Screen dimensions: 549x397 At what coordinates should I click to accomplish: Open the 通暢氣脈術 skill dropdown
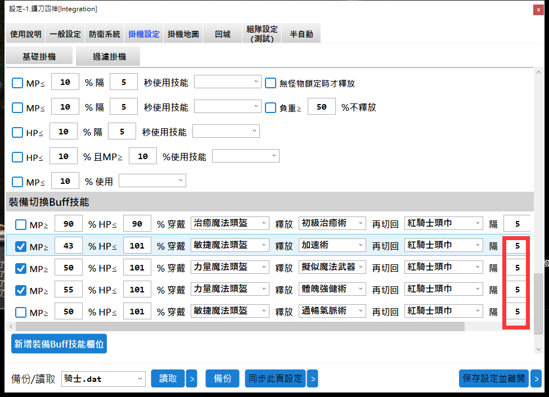click(x=332, y=311)
